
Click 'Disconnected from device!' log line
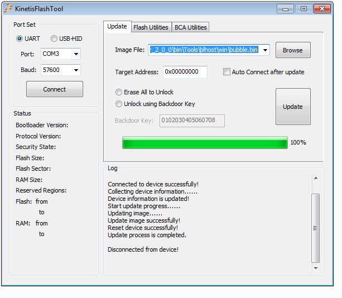point(143,249)
